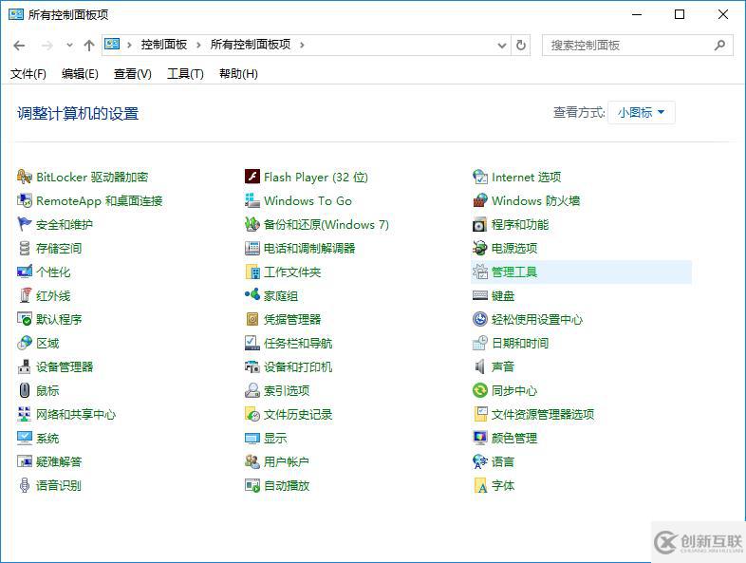
Task: Select the 存储空间 icon
Action: (25, 248)
